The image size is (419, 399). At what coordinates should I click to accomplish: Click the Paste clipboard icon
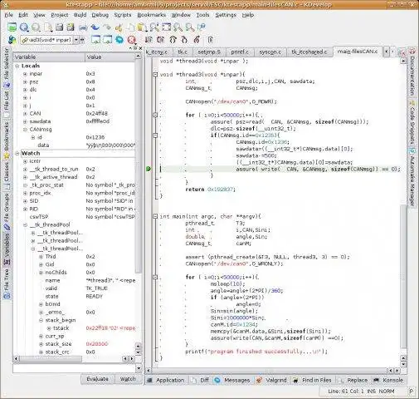click(x=142, y=27)
